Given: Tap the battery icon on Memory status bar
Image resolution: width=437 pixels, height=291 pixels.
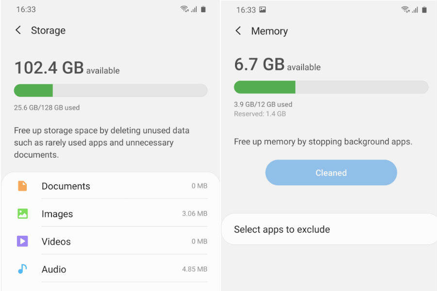Looking at the screenshot, I should tap(424, 10).
